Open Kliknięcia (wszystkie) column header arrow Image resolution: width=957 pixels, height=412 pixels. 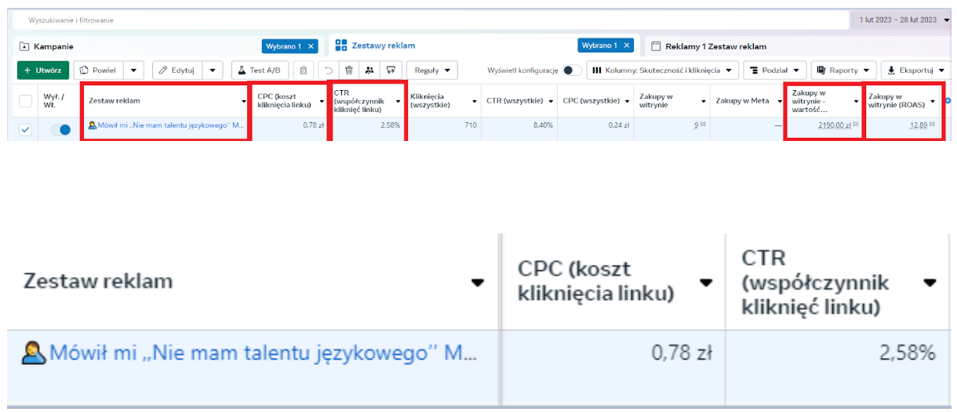[x=475, y=101]
